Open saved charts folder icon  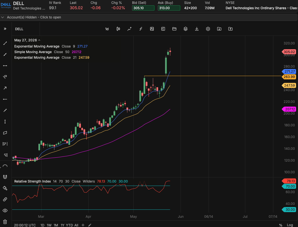[x=174, y=29]
